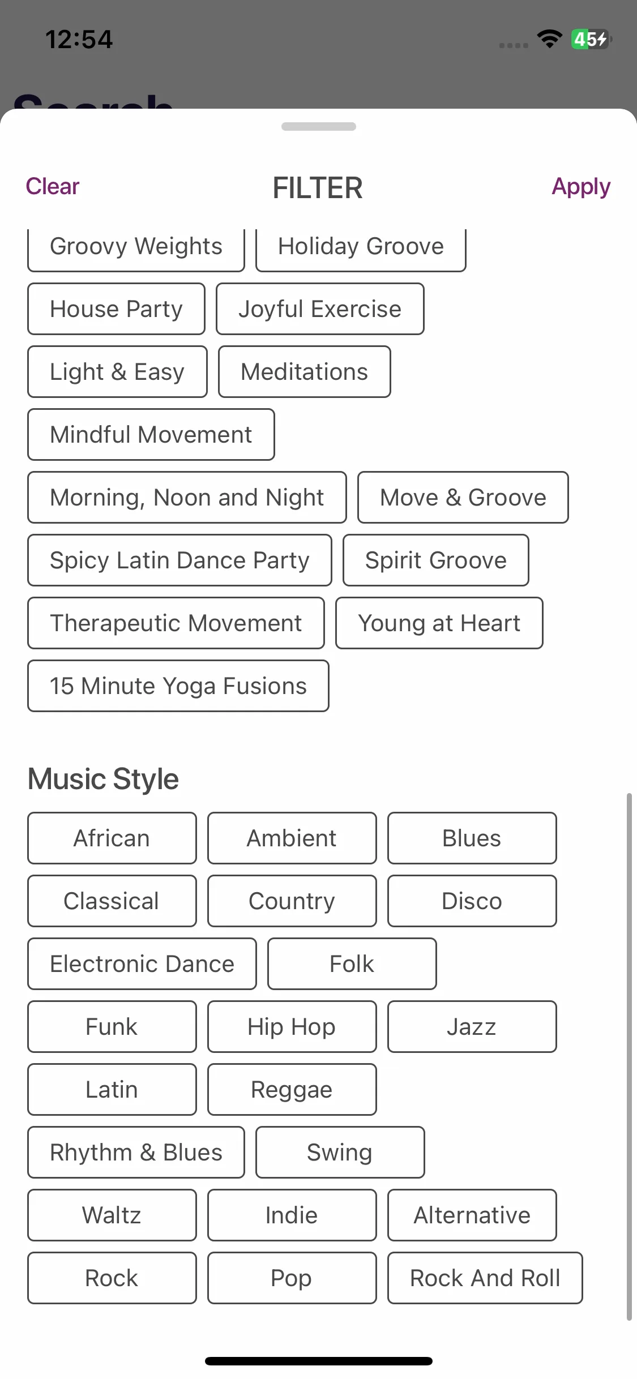Tap the Wi-Fi status icon
Image resolution: width=637 pixels, height=1379 pixels.
tap(549, 39)
